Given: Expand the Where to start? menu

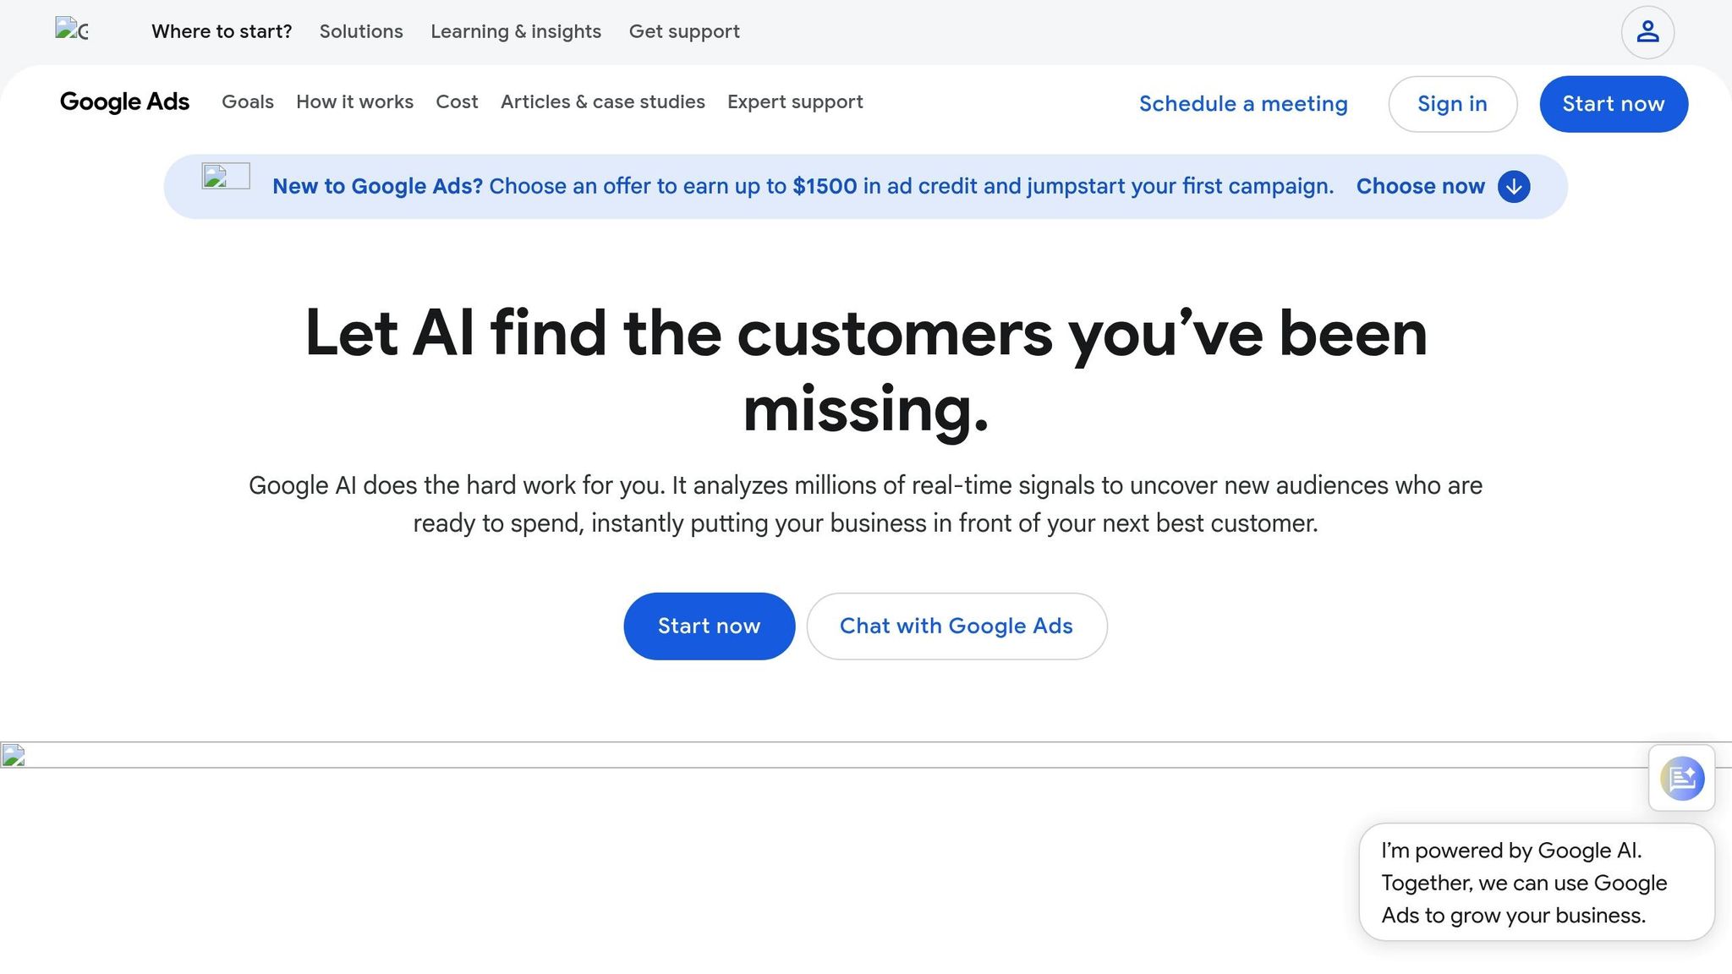Looking at the screenshot, I should pos(222,31).
